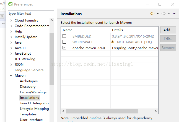The width and height of the screenshot is (179, 122).
Task: Open the forward history dropdown arrow
Action: 169,14
